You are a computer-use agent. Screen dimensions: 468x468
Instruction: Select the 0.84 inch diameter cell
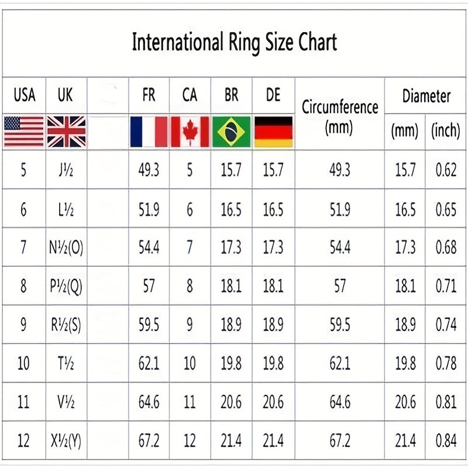click(x=446, y=439)
